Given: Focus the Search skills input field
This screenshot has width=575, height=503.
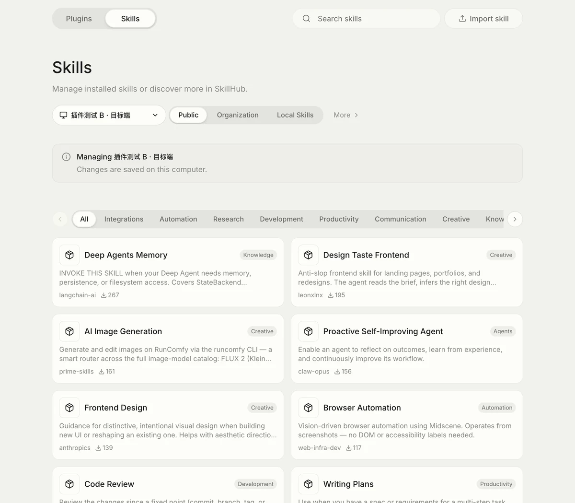Looking at the screenshot, I should (x=367, y=19).
